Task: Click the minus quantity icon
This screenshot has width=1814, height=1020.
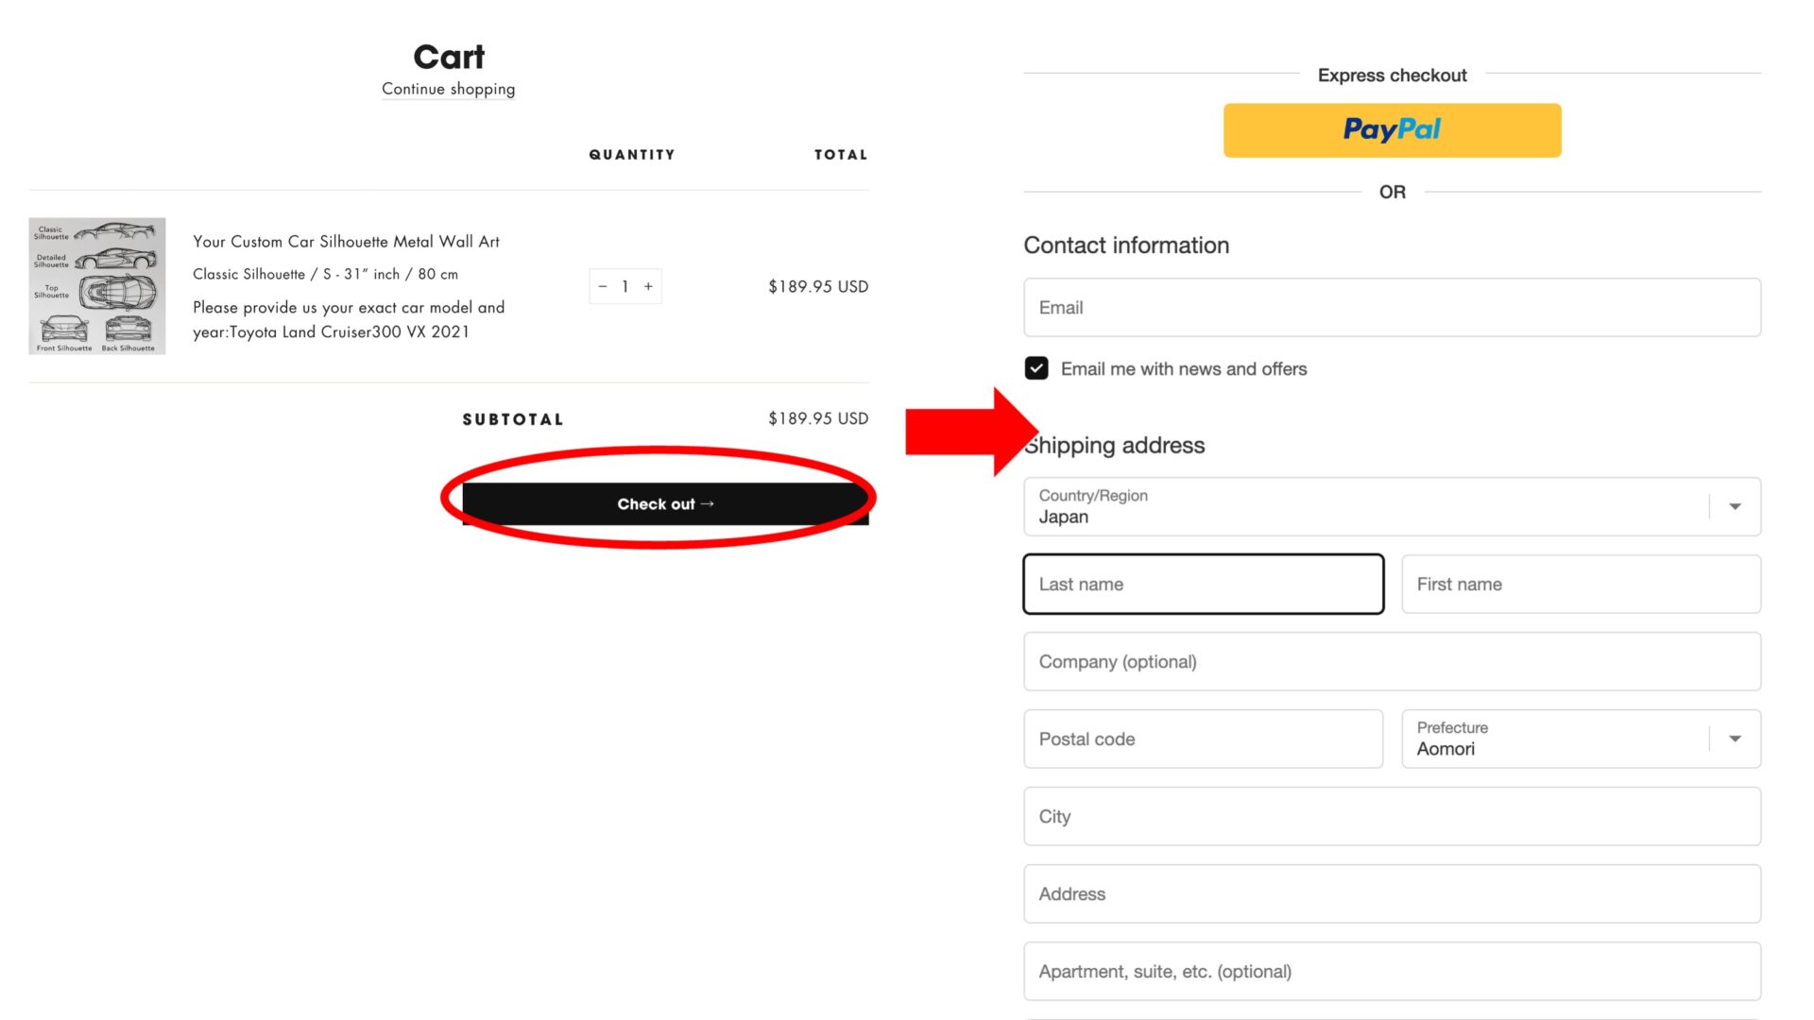Action: pos(603,286)
